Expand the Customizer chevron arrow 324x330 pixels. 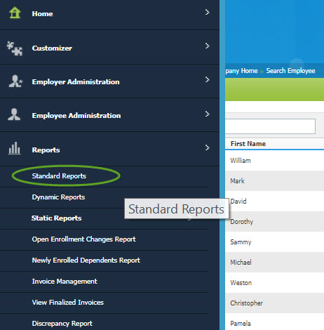207,46
